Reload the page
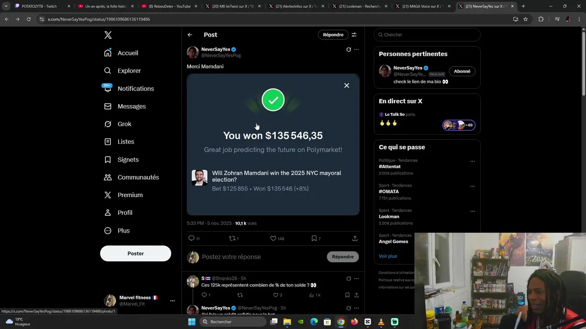 (x=28, y=19)
